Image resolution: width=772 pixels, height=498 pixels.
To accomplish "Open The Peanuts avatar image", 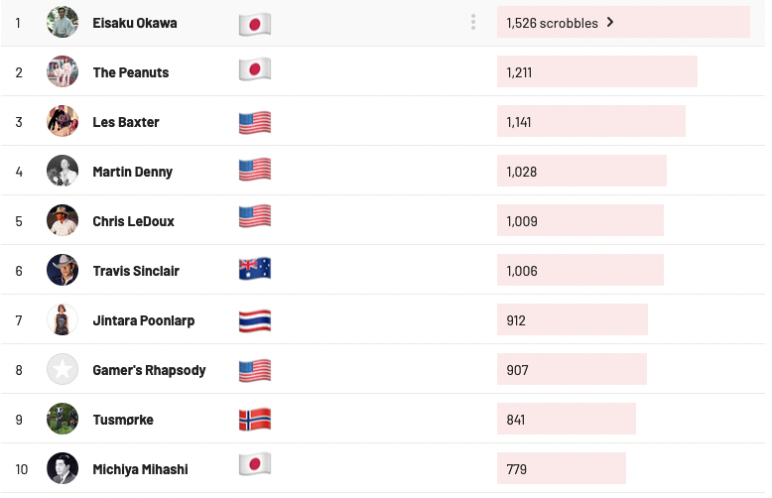I will point(63,71).
